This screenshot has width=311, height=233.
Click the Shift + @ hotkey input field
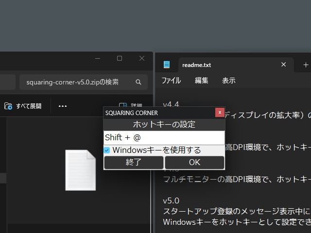pyautogui.click(x=164, y=137)
